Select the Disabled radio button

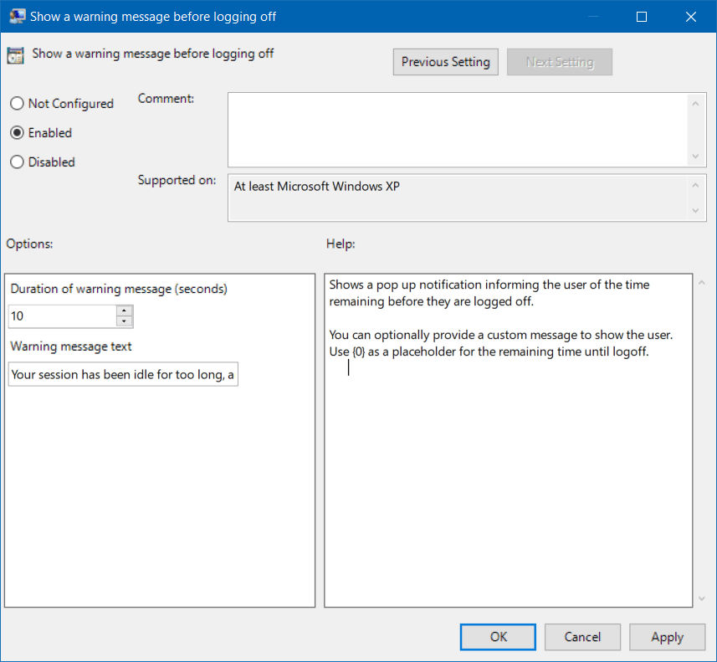[16, 162]
